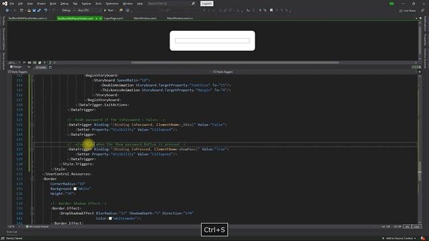Click Add to Source Control in status bar
Viewport: 429px width, 241px height.
(x=400, y=238)
